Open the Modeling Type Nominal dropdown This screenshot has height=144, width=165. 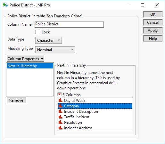coord(55,50)
